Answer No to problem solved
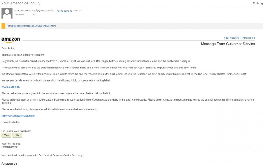Image resolution: width=264 pixels, height=166 pixels. coord(17,135)
